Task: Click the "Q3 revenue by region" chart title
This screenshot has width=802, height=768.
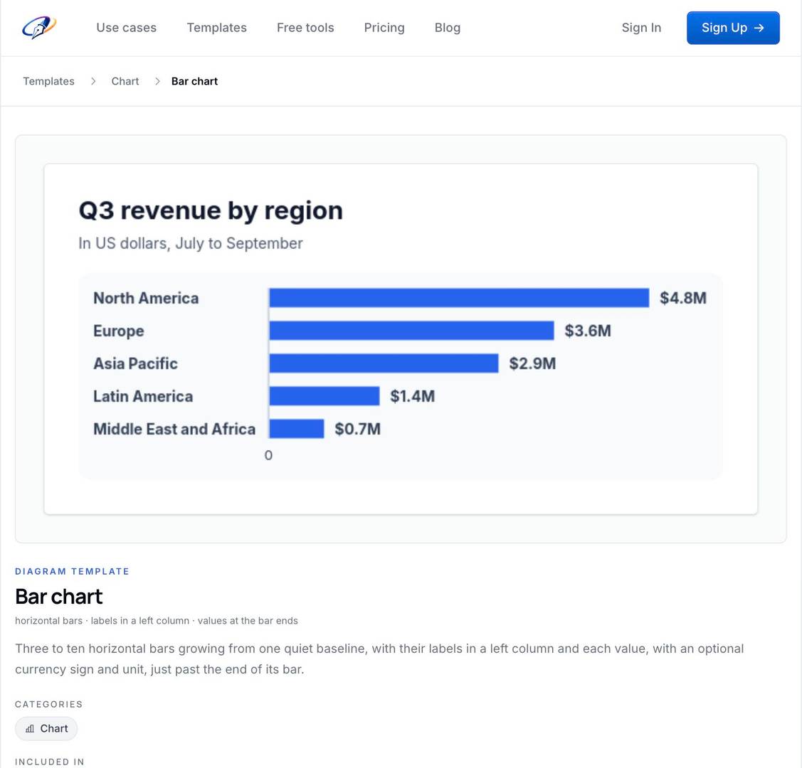Action: [x=211, y=210]
